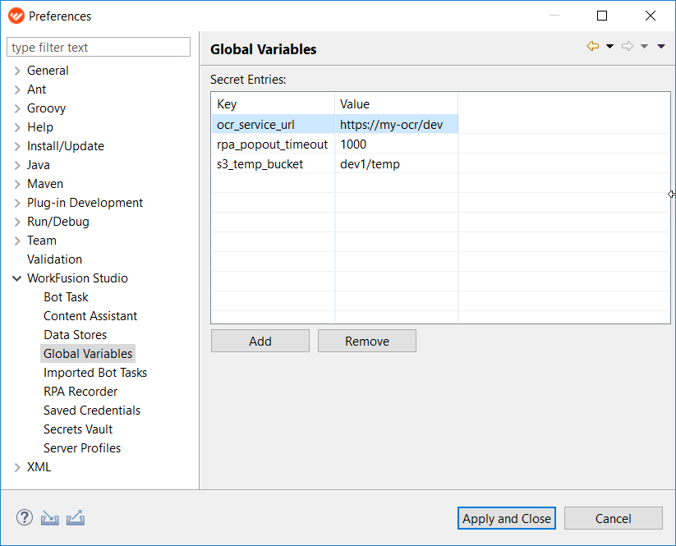Select the s3_temp_bucket key cell
676x546 pixels.
click(x=273, y=164)
